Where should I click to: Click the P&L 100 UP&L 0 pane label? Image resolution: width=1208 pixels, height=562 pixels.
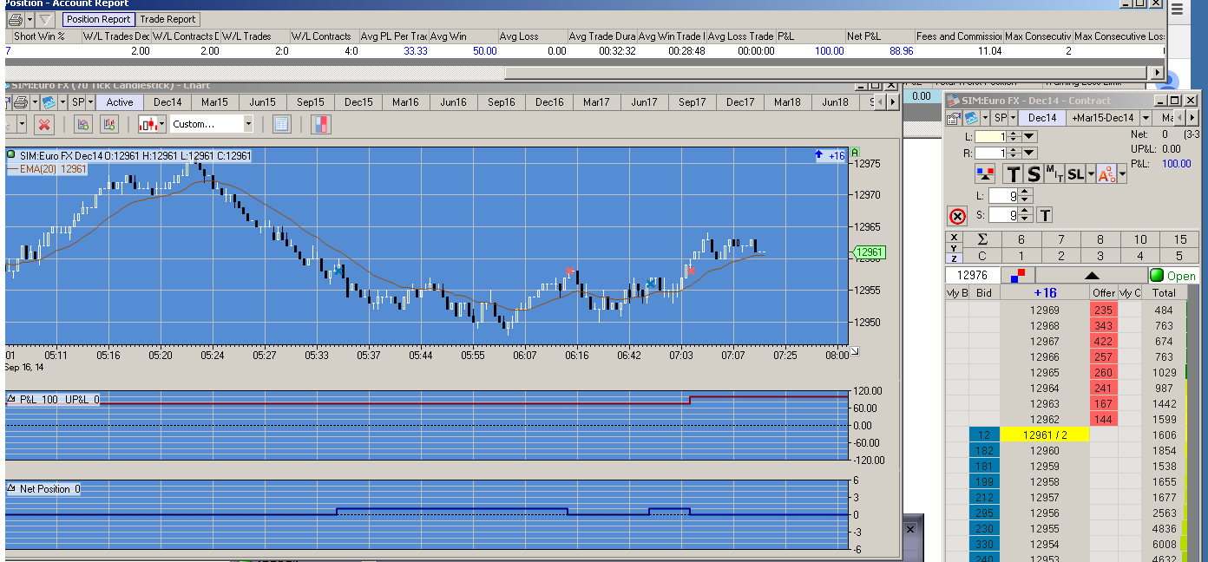coord(54,400)
